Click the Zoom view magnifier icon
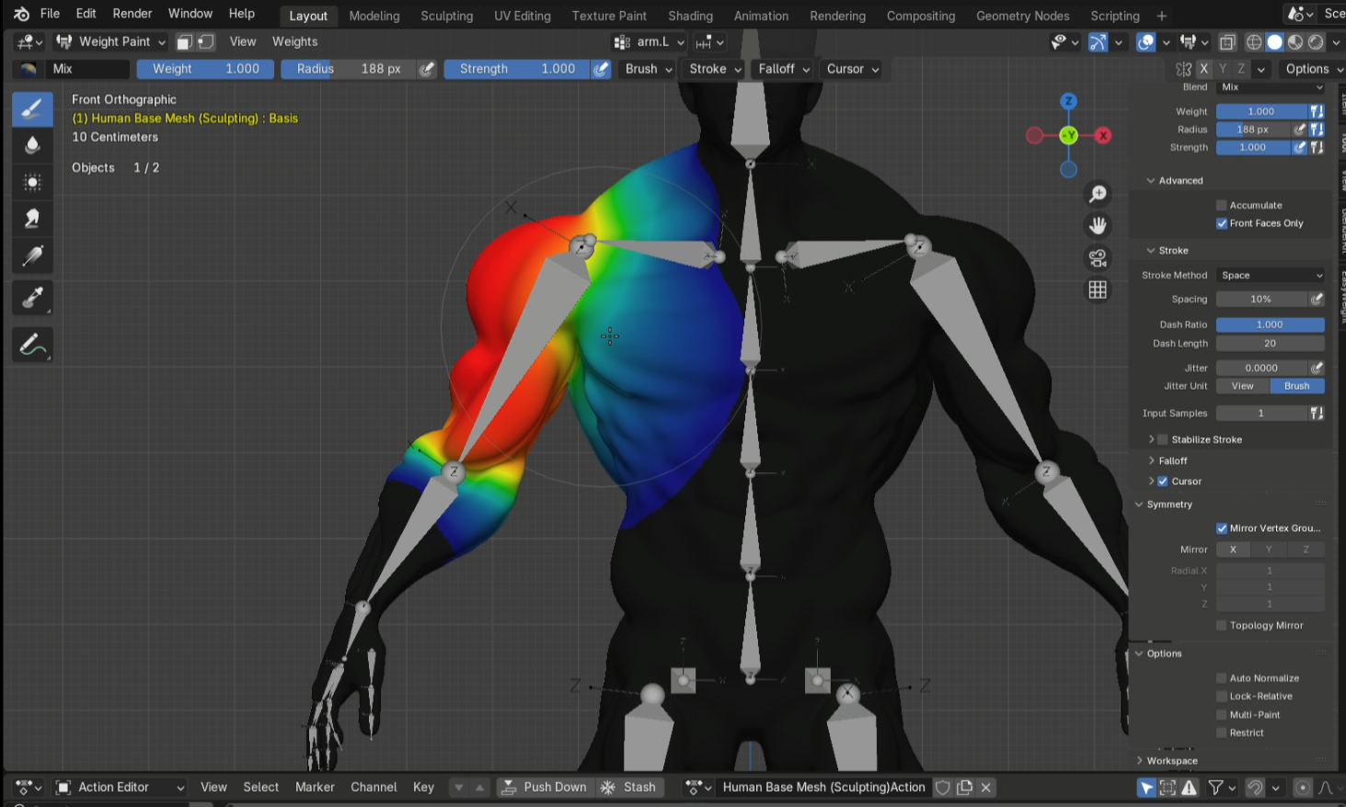The image size is (1346, 807). (1098, 194)
